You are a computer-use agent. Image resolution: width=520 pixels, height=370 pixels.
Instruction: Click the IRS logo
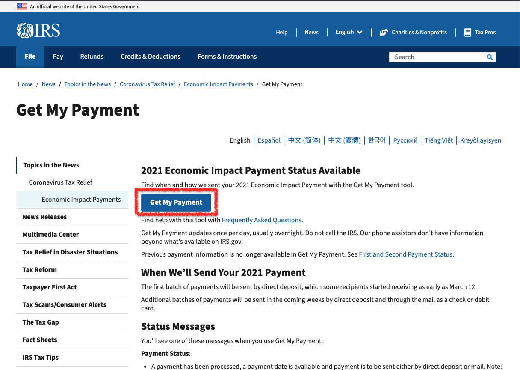38,30
